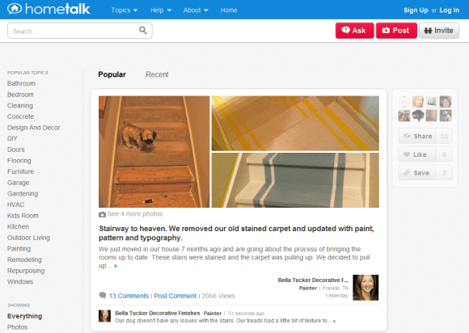Open the dog on stairs photo
Image resolution: width=469 pixels, height=333 pixels.
[154, 152]
